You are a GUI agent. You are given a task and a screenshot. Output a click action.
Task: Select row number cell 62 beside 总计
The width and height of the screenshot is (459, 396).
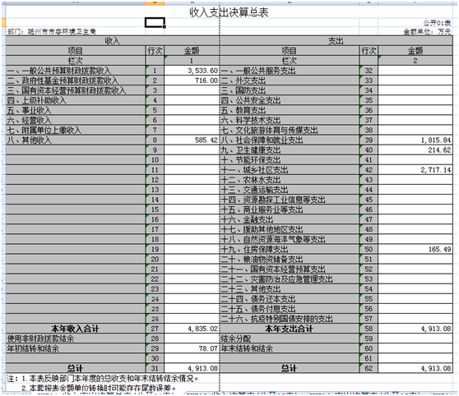369,368
